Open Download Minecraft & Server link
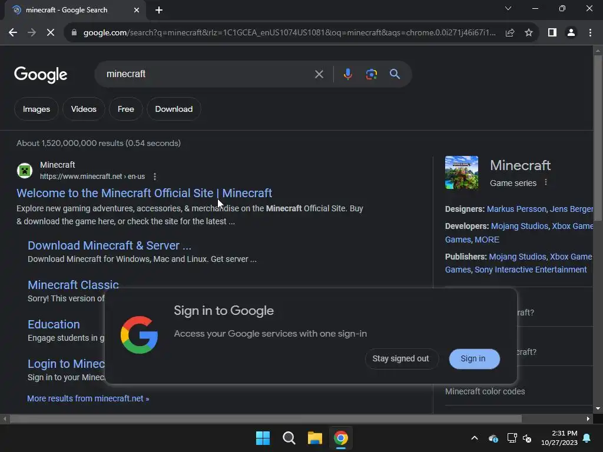The width and height of the screenshot is (603, 452). click(109, 245)
